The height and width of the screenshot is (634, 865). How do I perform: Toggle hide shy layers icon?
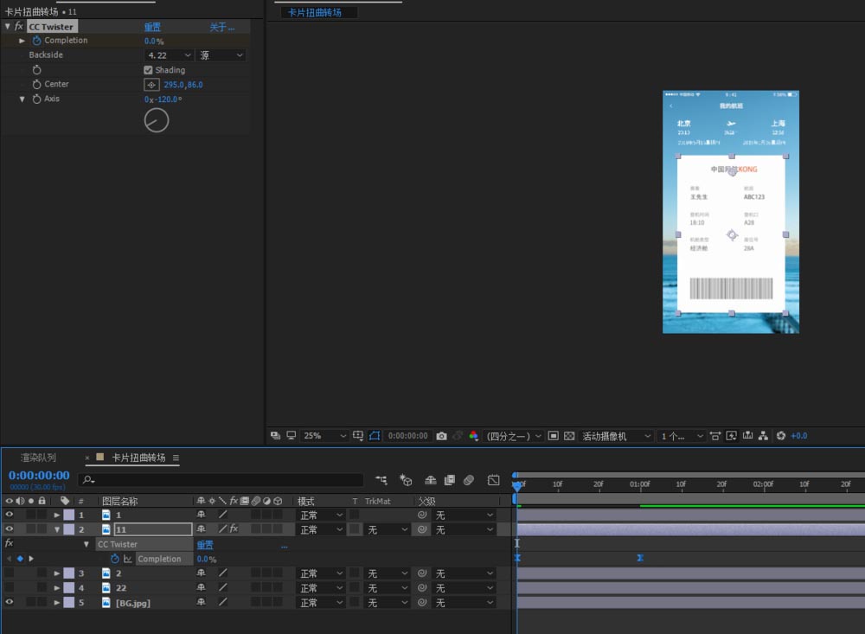pos(430,480)
